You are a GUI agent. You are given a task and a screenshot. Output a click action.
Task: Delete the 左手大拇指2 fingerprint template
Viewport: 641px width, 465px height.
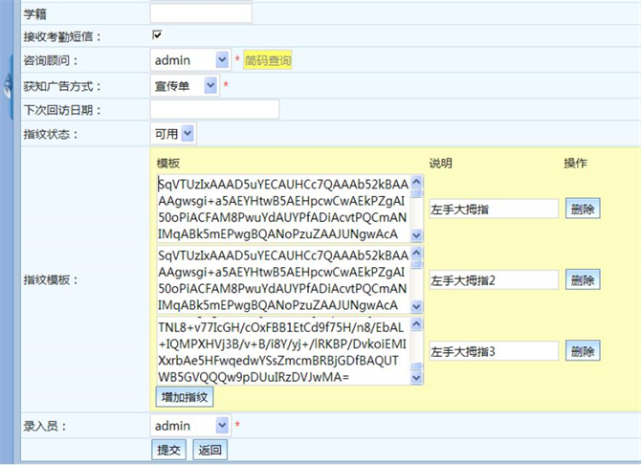(582, 279)
